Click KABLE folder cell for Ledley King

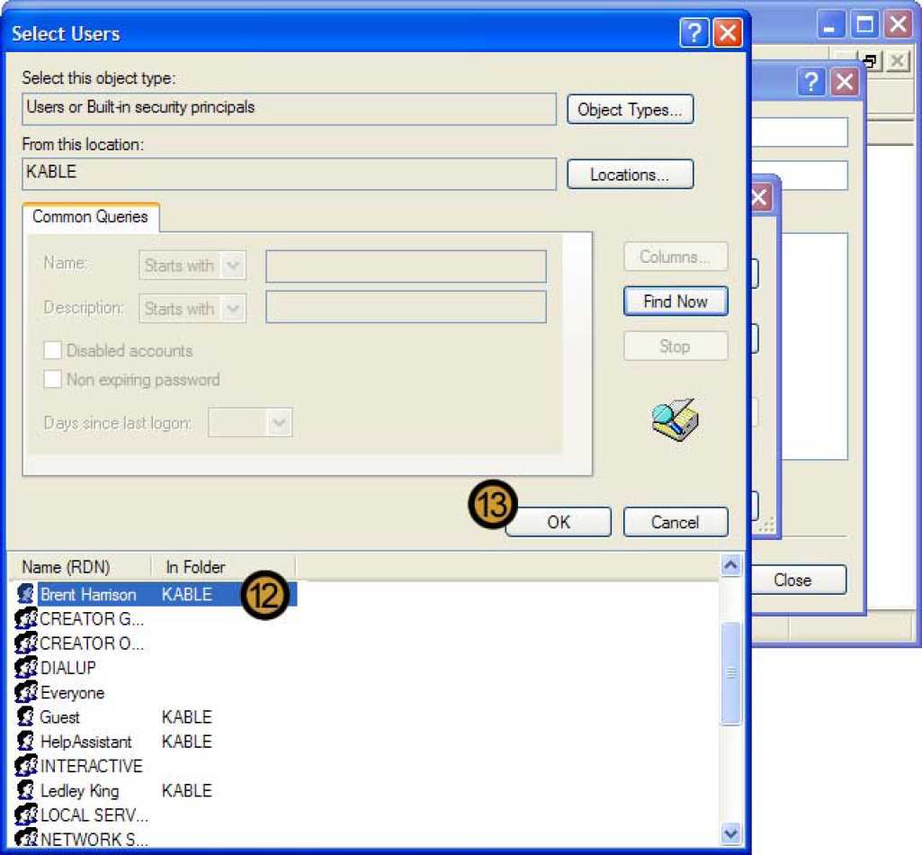(x=187, y=790)
